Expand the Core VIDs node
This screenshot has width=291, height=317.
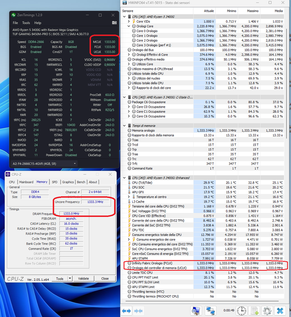pyautogui.click(x=129, y=21)
